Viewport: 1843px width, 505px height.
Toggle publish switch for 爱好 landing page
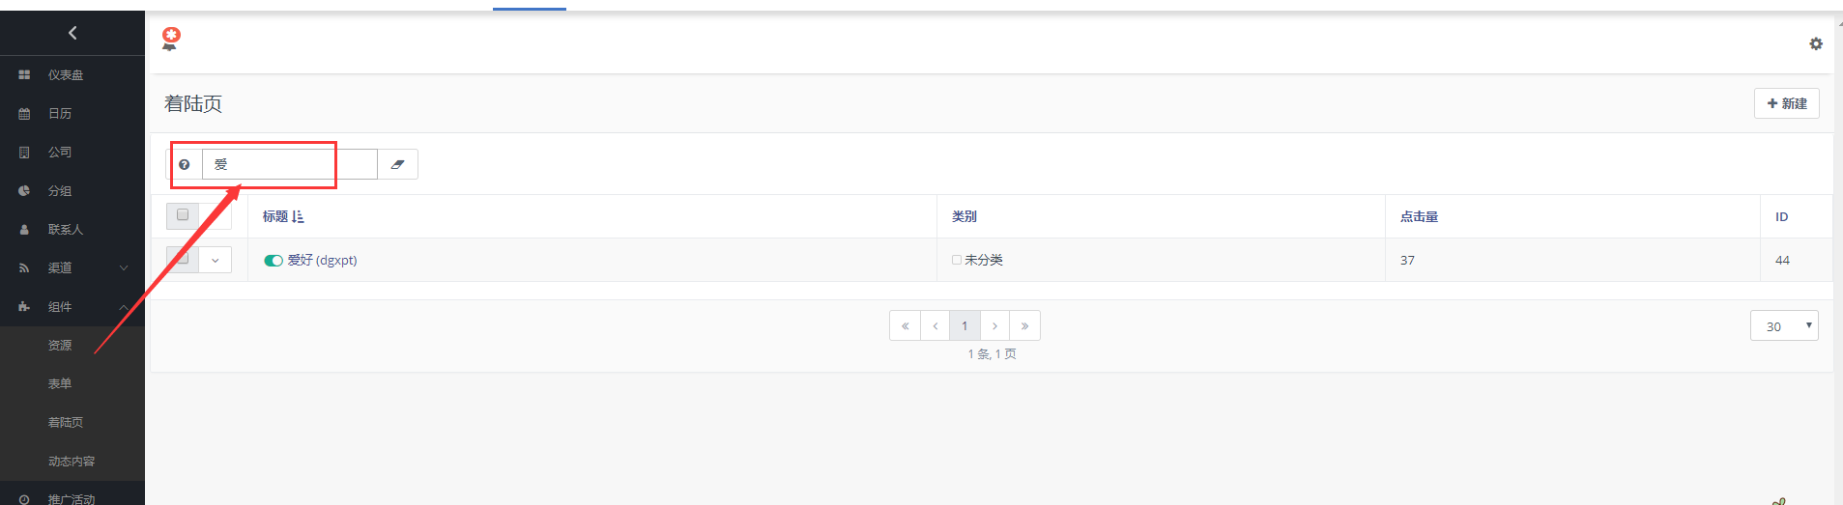(x=274, y=261)
